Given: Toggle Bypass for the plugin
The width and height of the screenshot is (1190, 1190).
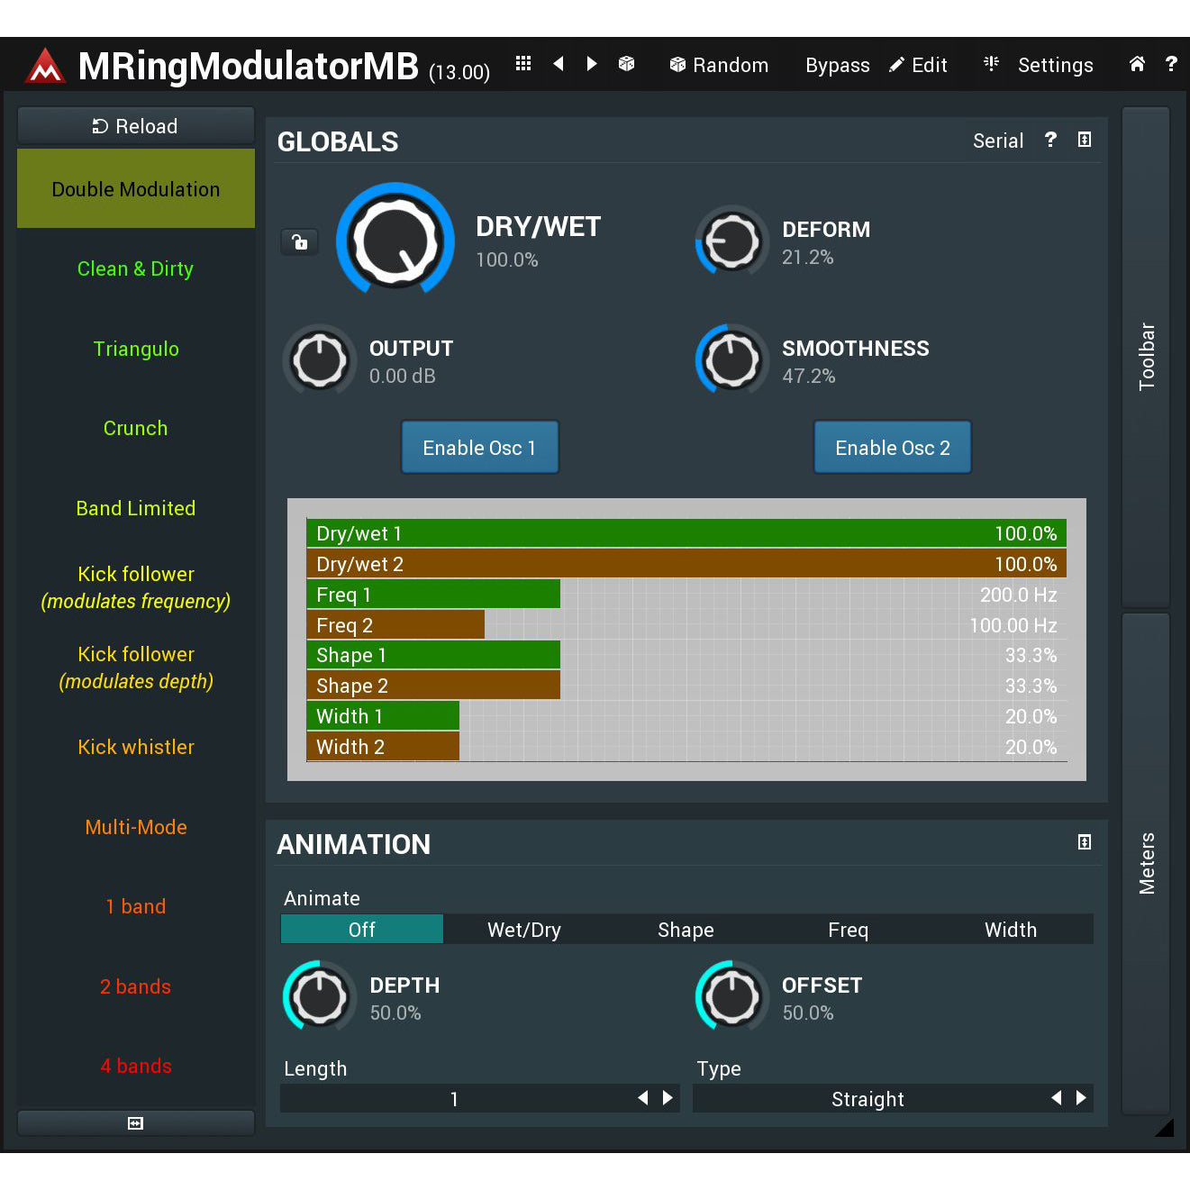Looking at the screenshot, I should click(837, 64).
